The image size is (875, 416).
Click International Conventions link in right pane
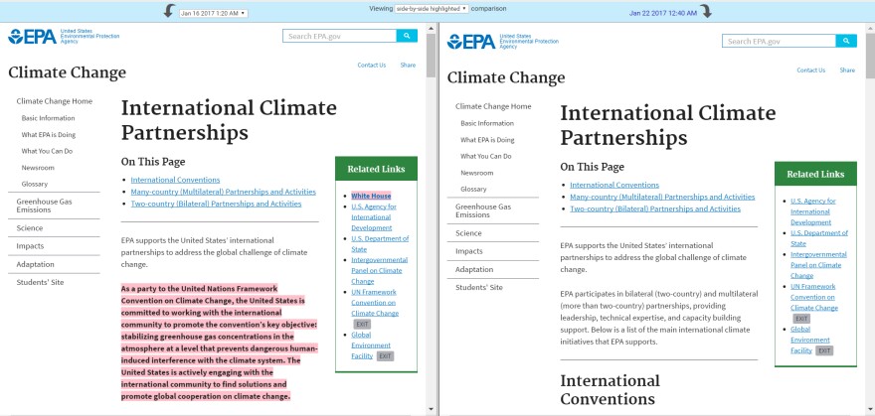click(x=614, y=185)
